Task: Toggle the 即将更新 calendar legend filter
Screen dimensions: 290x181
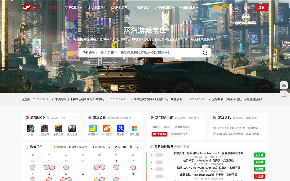Action: coord(99,147)
